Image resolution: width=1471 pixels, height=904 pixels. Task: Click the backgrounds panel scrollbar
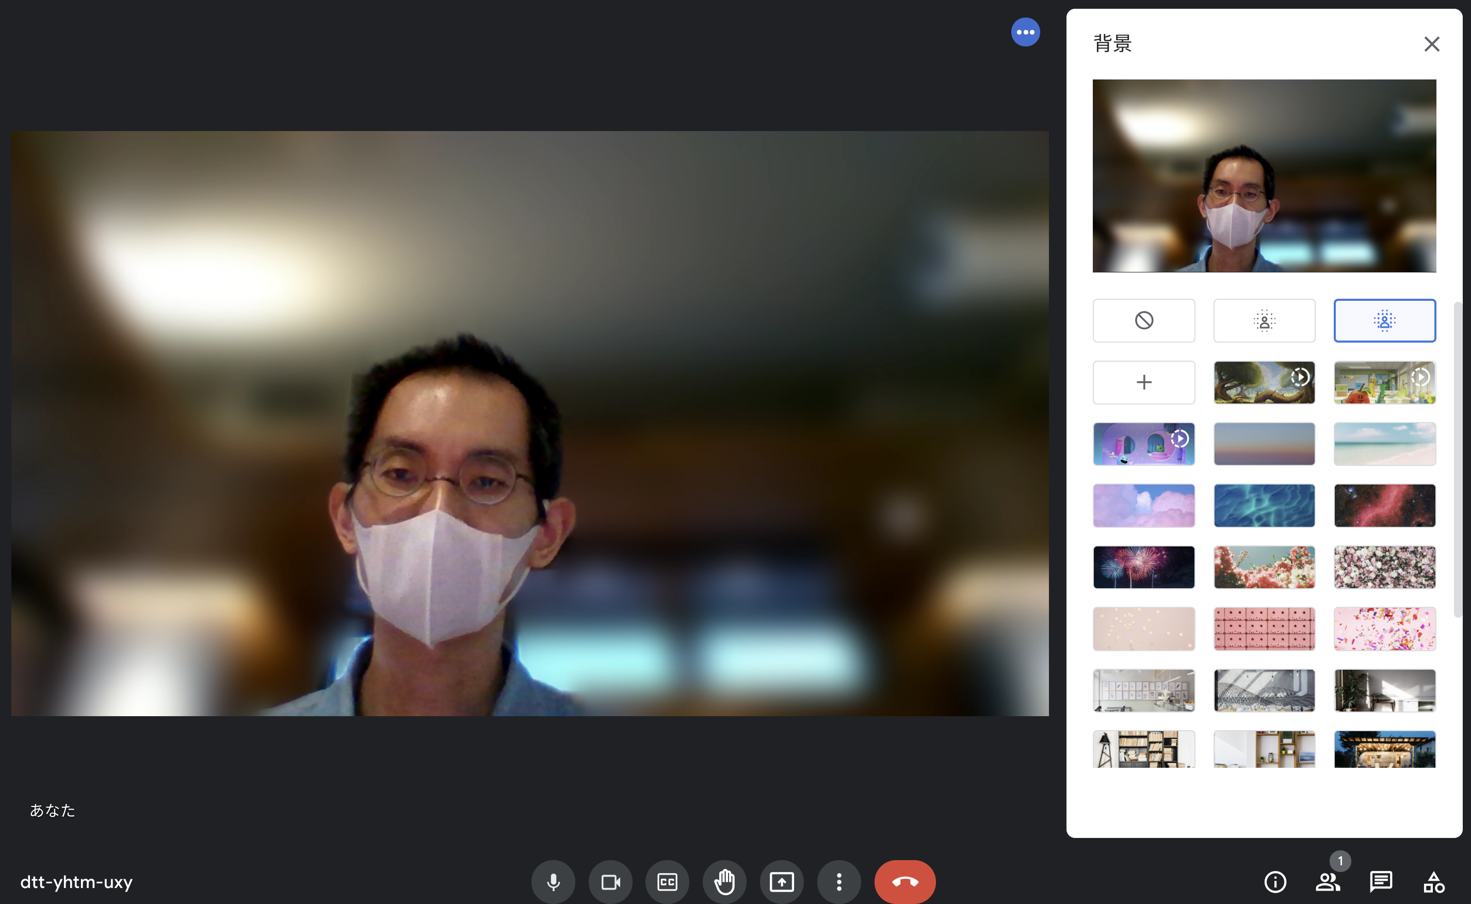1458,459
